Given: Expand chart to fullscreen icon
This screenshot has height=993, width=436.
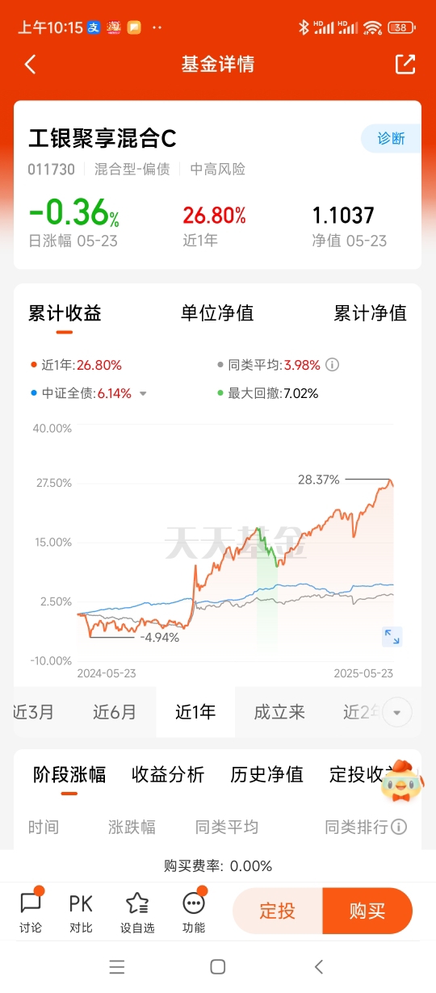Looking at the screenshot, I should click(x=392, y=636).
